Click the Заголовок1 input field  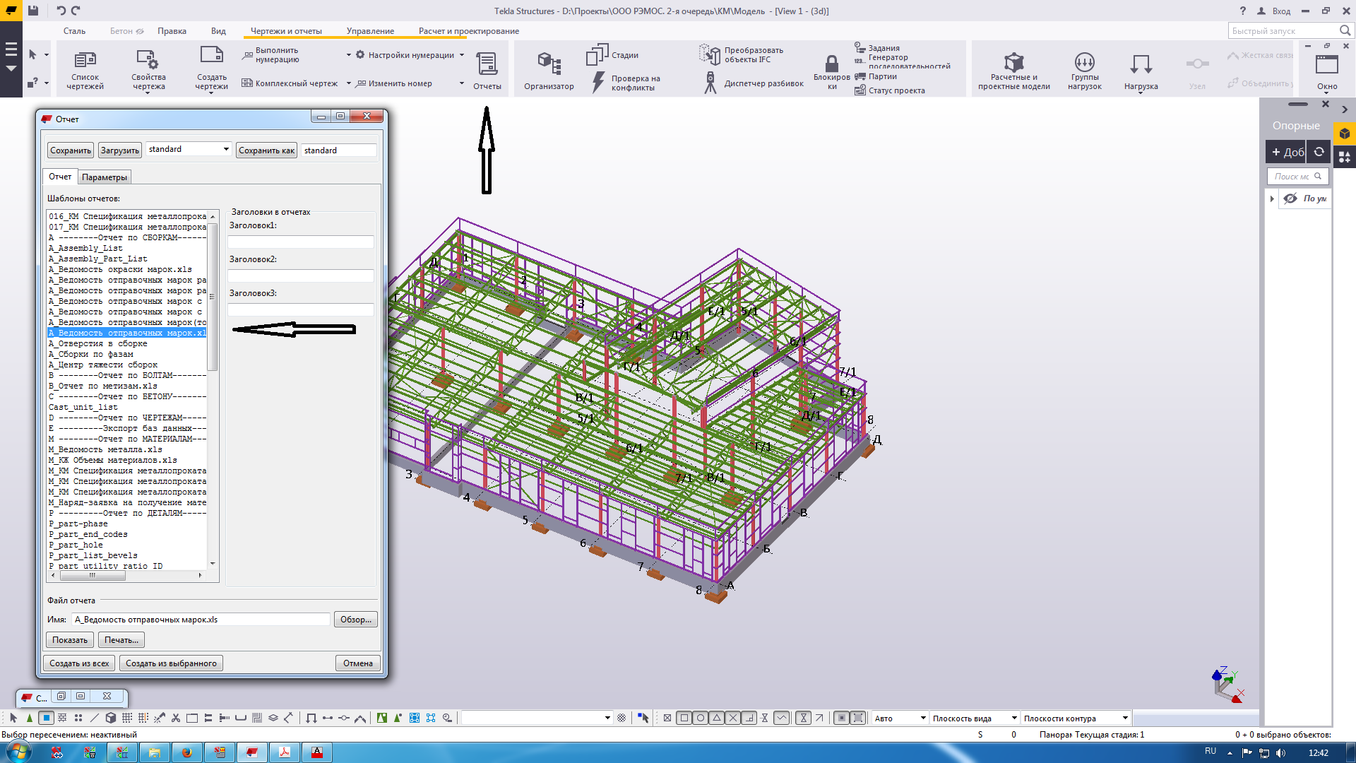pyautogui.click(x=300, y=242)
